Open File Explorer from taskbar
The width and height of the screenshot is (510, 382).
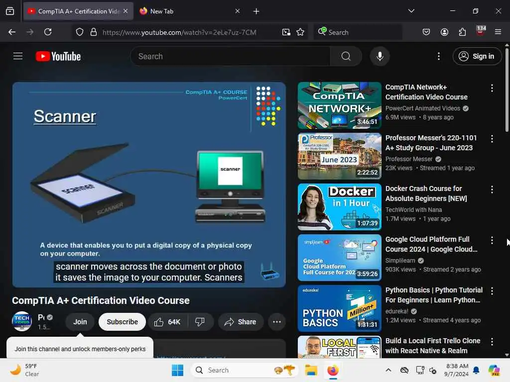[x=311, y=370]
